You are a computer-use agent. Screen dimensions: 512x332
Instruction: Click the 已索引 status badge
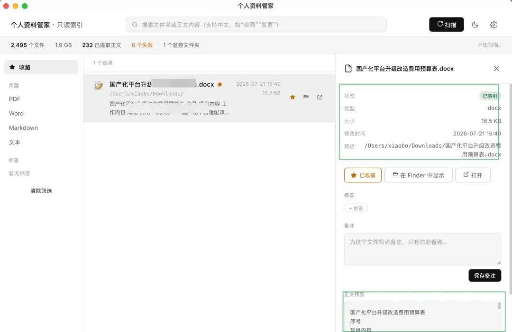coord(490,96)
